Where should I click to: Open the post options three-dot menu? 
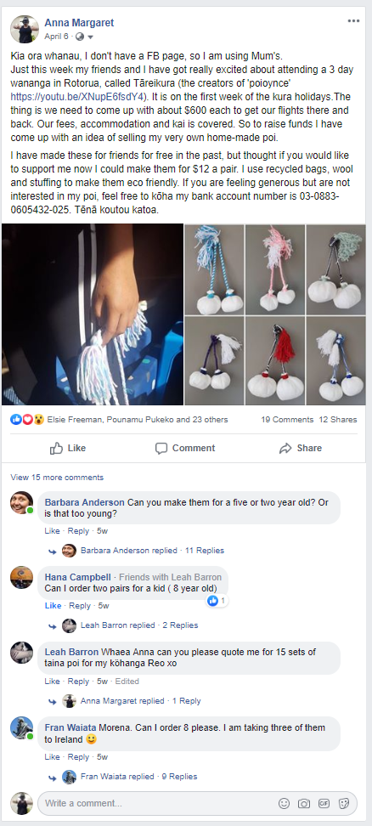click(x=353, y=21)
